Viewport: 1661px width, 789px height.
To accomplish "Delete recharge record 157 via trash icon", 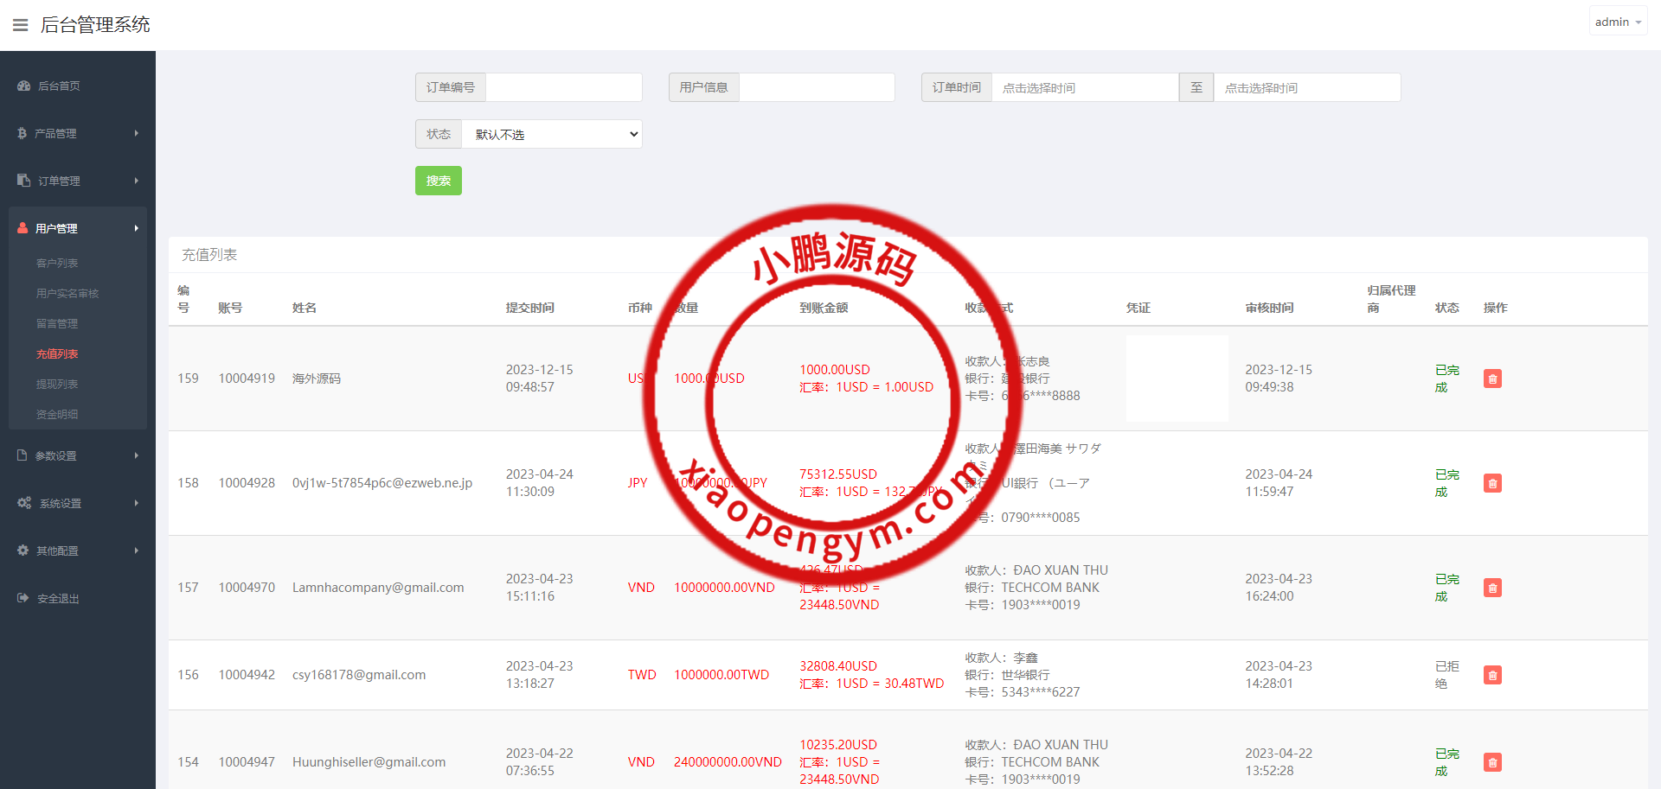I will click(1492, 588).
